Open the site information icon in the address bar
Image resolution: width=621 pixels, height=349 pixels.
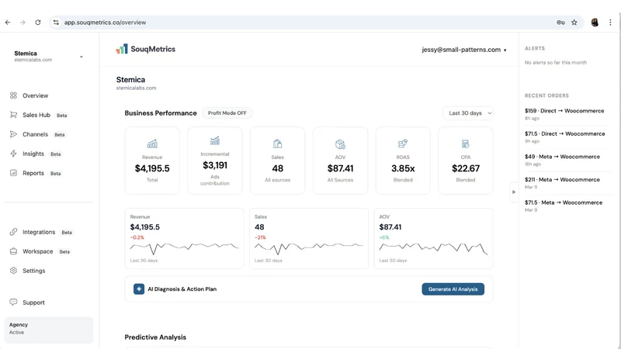tap(56, 22)
